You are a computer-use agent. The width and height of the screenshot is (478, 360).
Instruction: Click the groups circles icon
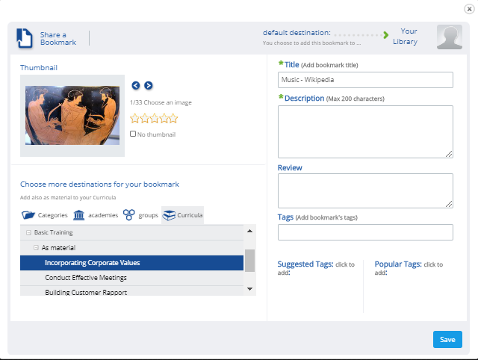pos(129,214)
